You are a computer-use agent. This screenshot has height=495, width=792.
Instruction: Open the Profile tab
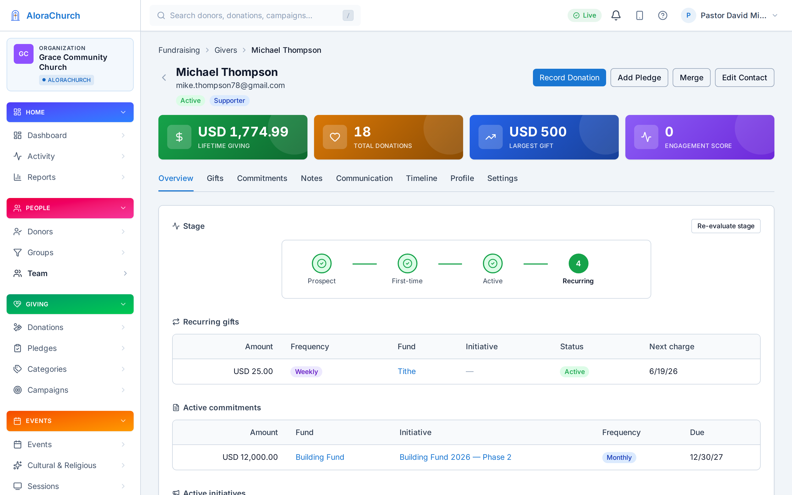[x=462, y=178]
